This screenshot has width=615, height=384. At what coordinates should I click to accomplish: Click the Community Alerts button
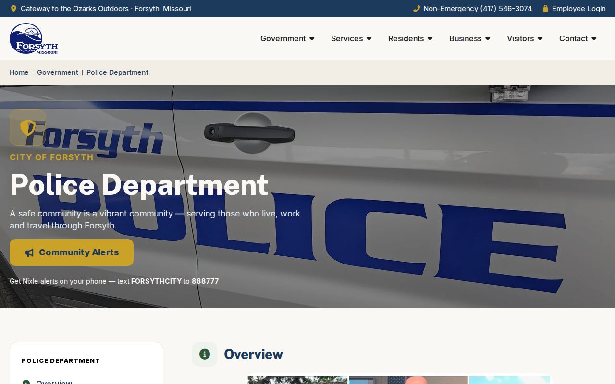(72, 252)
